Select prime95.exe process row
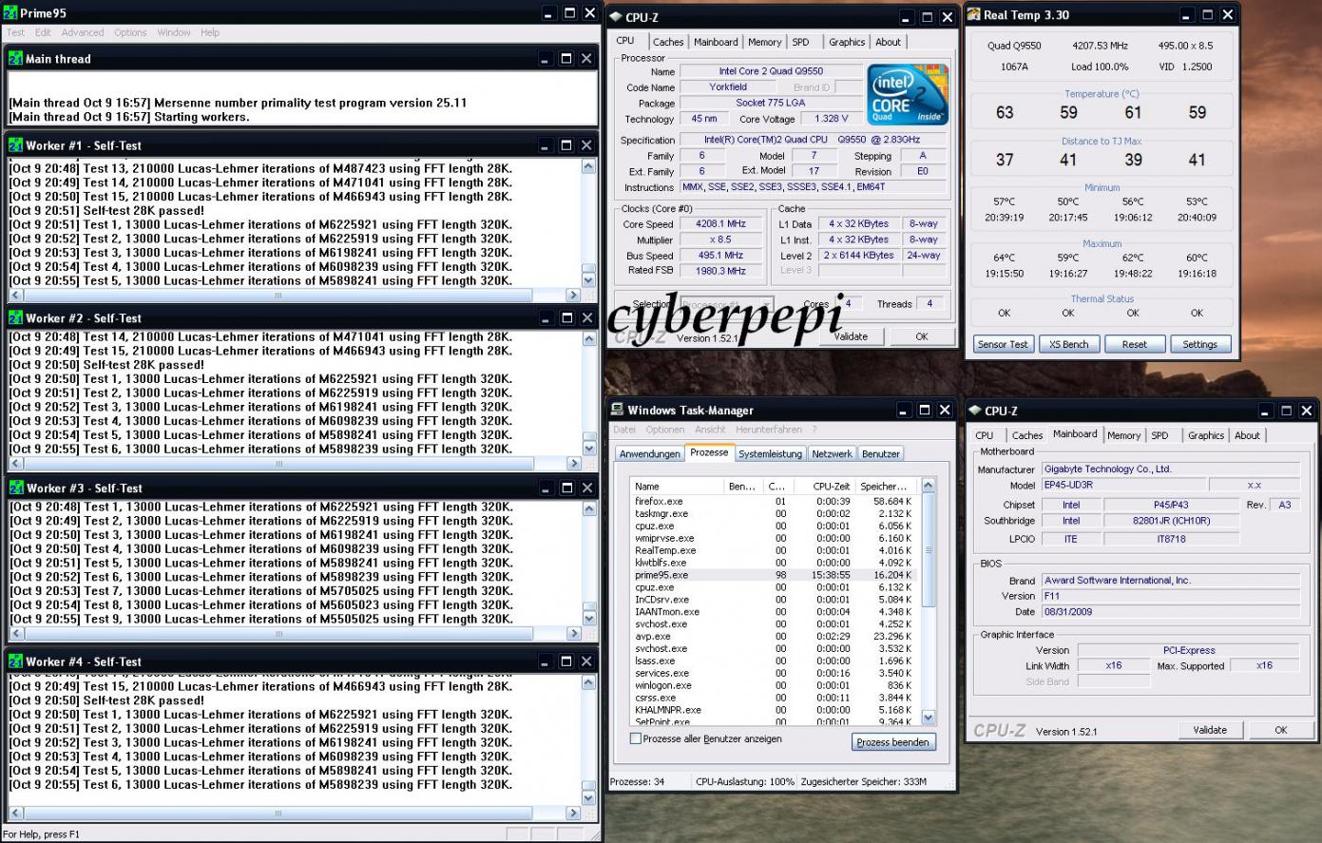Viewport: 1322px width, 843px height. click(x=774, y=575)
